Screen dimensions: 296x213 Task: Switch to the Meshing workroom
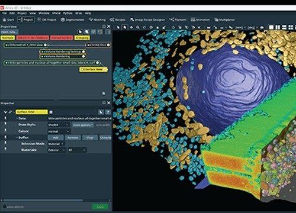[97, 20]
